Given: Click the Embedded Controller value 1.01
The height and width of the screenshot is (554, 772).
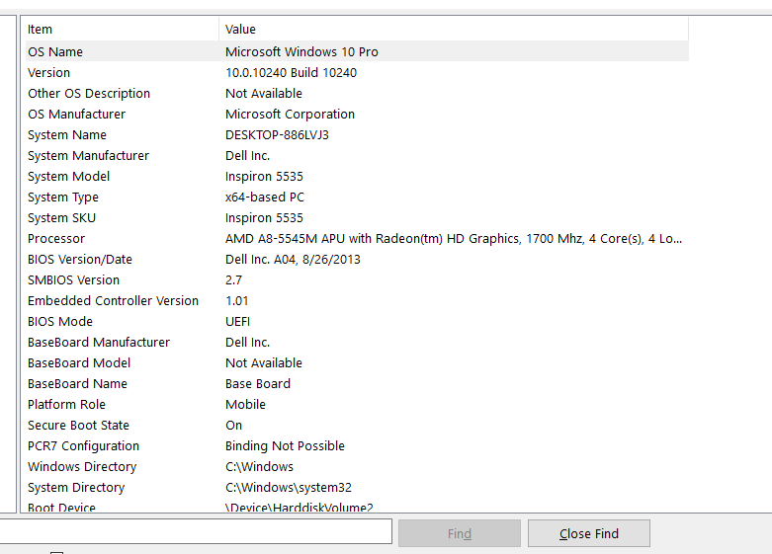Looking at the screenshot, I should (x=237, y=300).
